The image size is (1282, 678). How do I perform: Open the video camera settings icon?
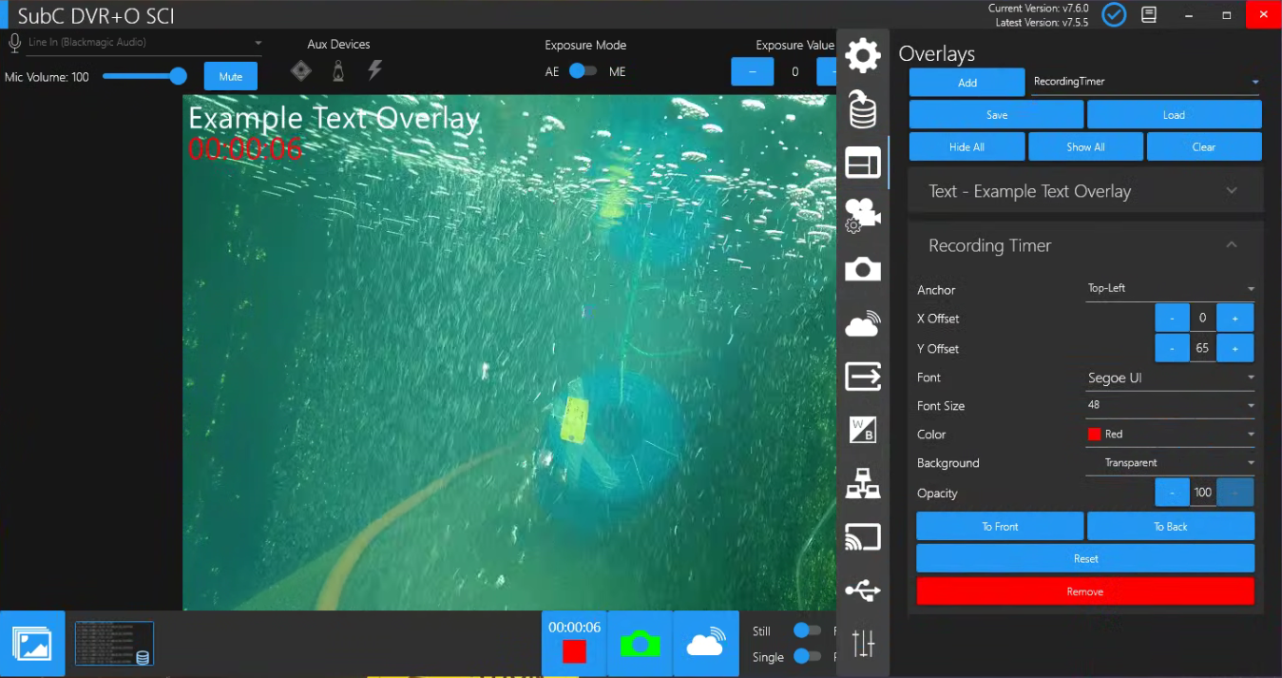coord(862,216)
